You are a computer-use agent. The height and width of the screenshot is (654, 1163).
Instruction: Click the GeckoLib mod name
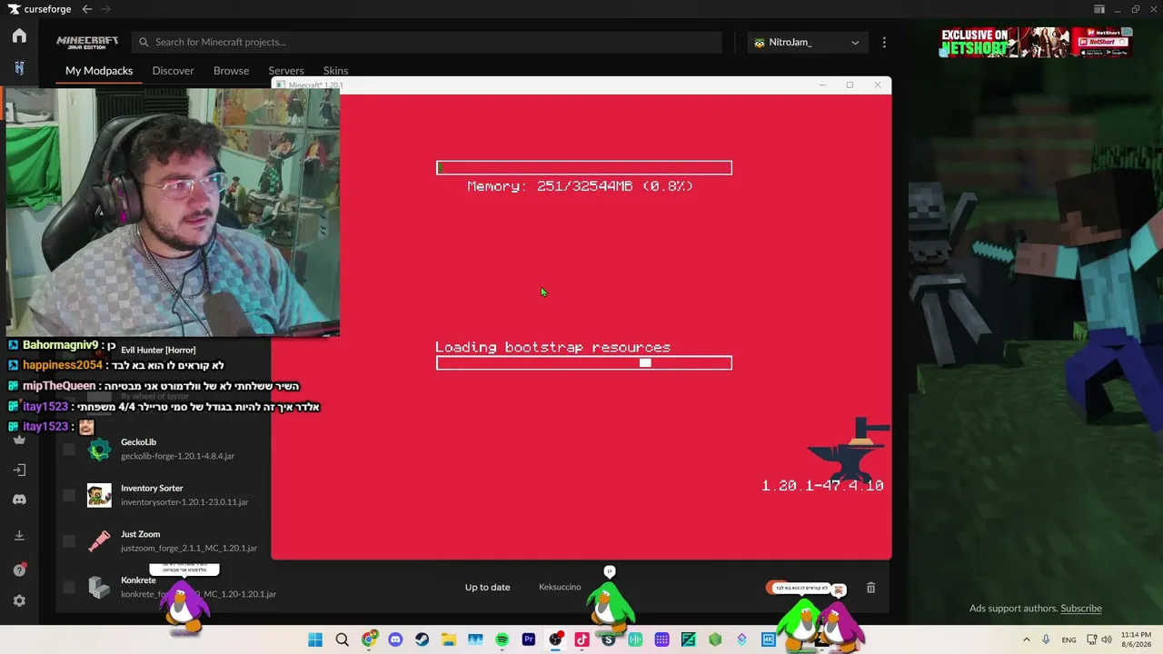pyautogui.click(x=139, y=442)
